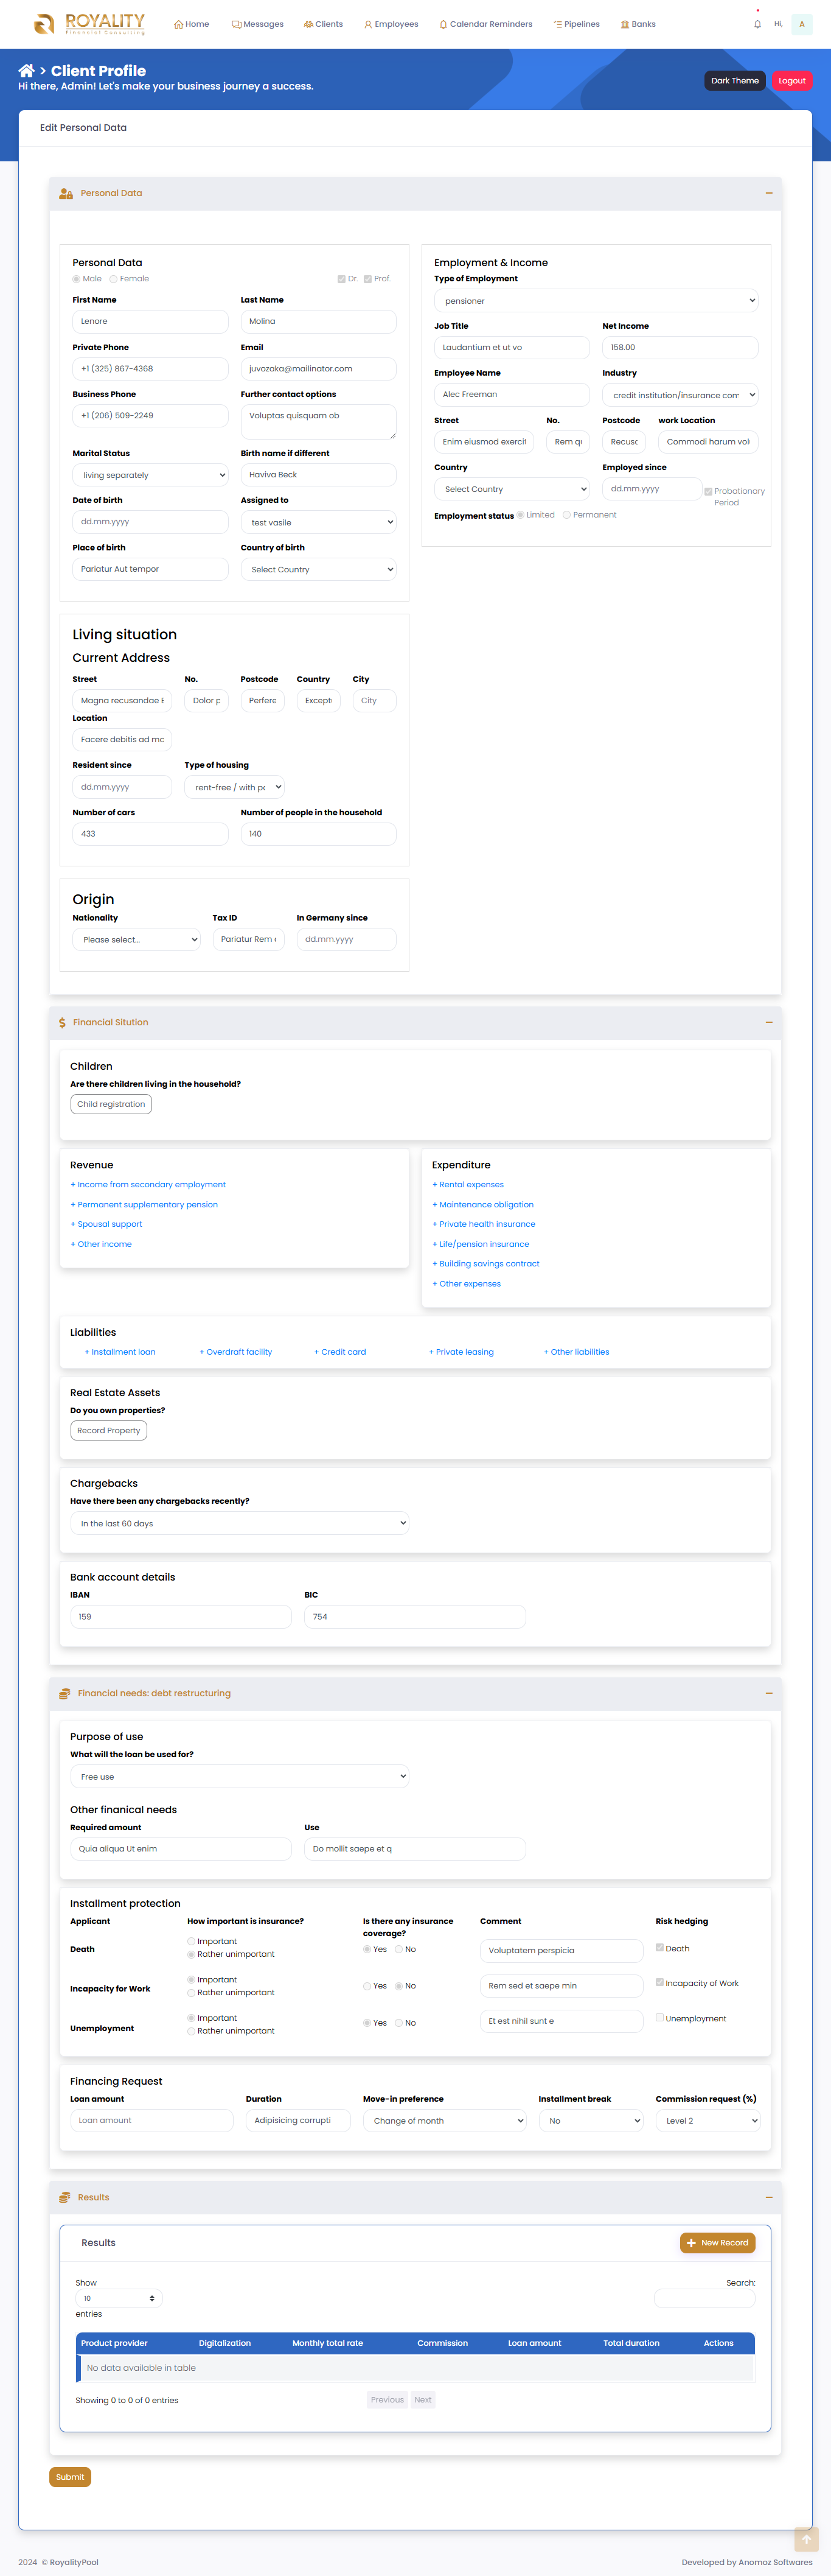Add an Installment loan liability
Viewport: 831px width, 2576px height.
(120, 1352)
